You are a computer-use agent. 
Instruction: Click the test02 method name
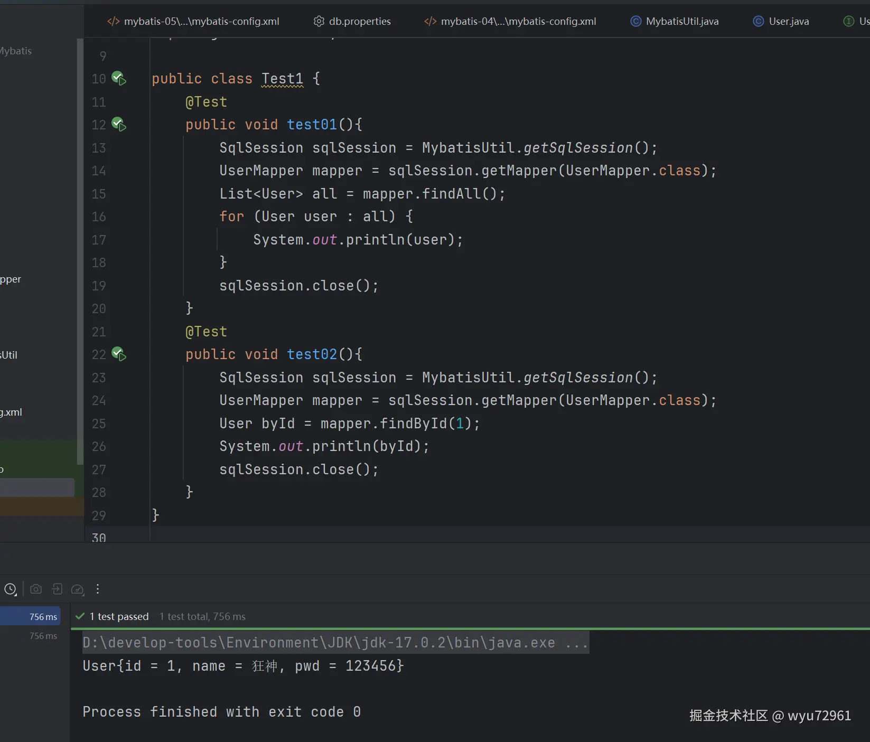(x=312, y=354)
